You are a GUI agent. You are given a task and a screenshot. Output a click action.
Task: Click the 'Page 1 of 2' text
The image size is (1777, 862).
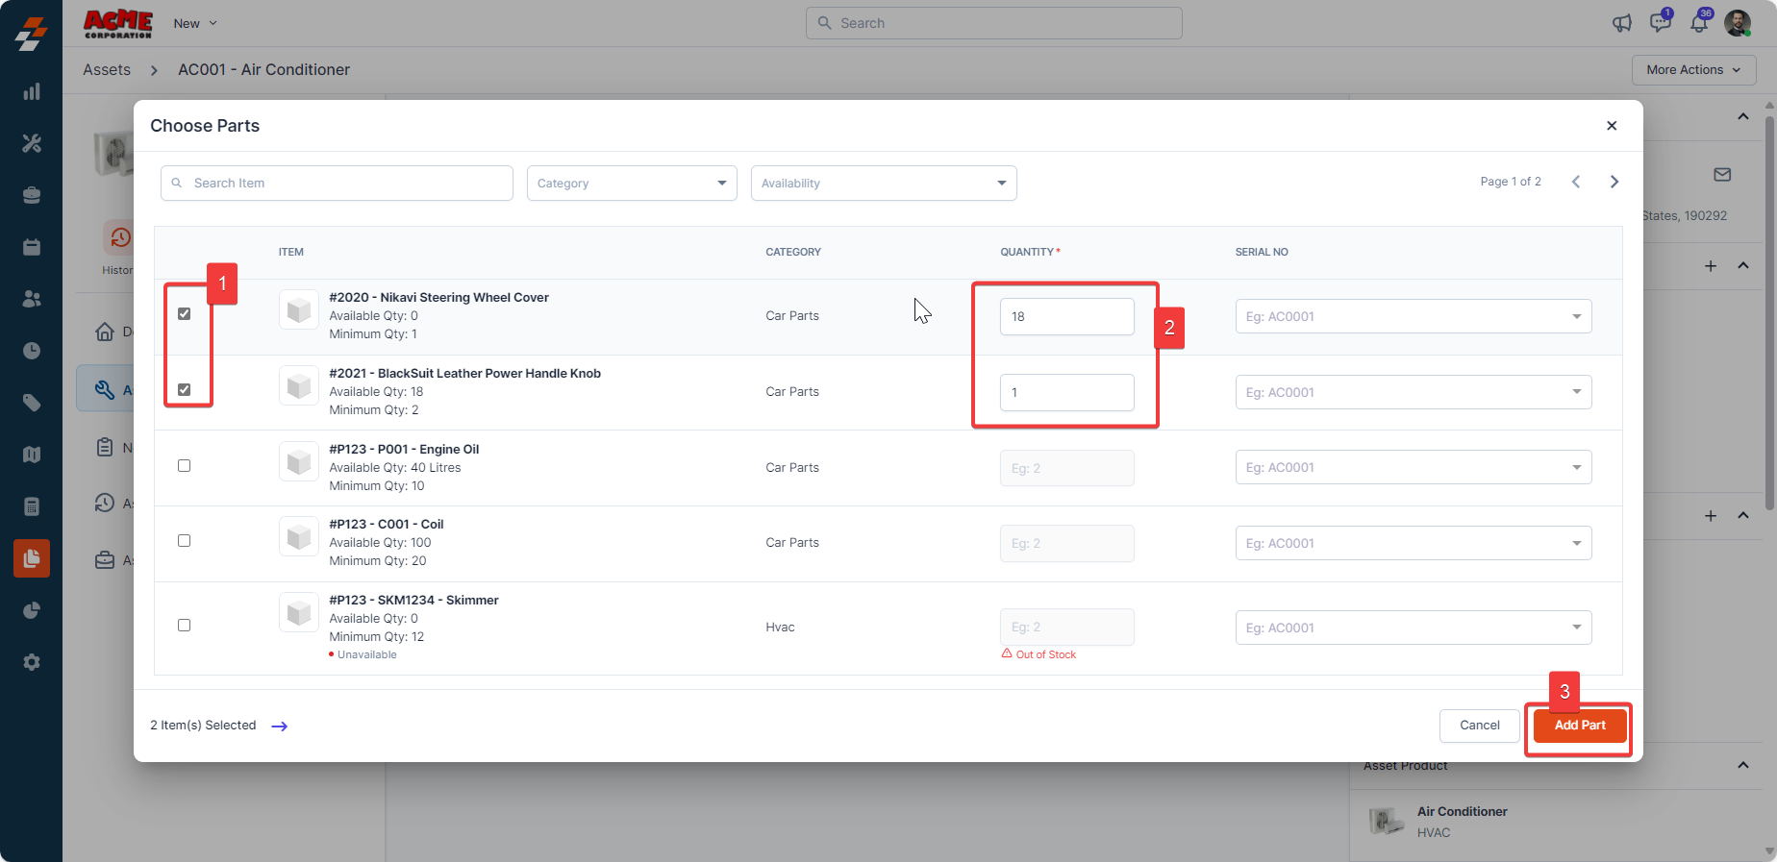coord(1511,182)
